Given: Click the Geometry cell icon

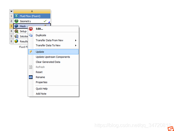Looking at the screenshot, I should [16, 21].
